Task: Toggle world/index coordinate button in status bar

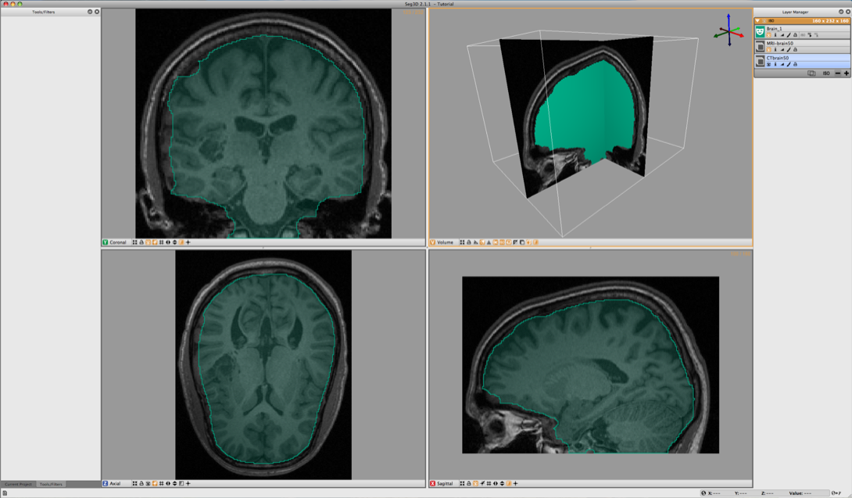Action: point(703,493)
